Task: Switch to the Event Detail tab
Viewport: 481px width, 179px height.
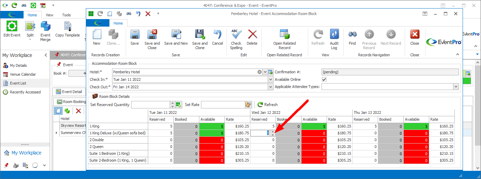Action: point(69,92)
